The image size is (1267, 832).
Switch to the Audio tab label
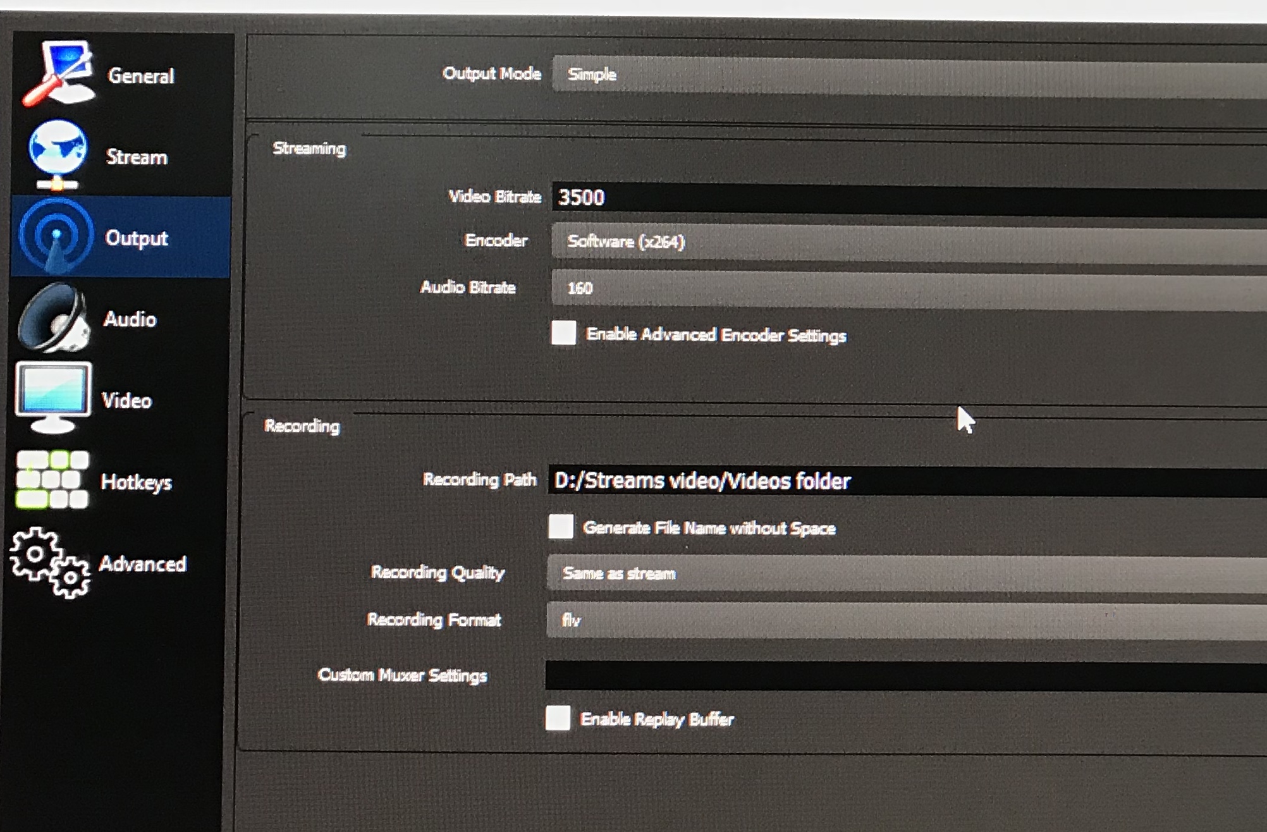tap(130, 319)
